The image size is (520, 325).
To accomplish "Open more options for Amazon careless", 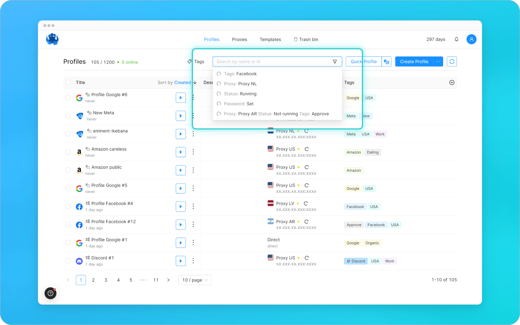I will (x=193, y=152).
